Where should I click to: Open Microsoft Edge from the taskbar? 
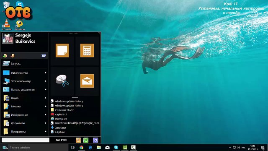tap(90, 148)
